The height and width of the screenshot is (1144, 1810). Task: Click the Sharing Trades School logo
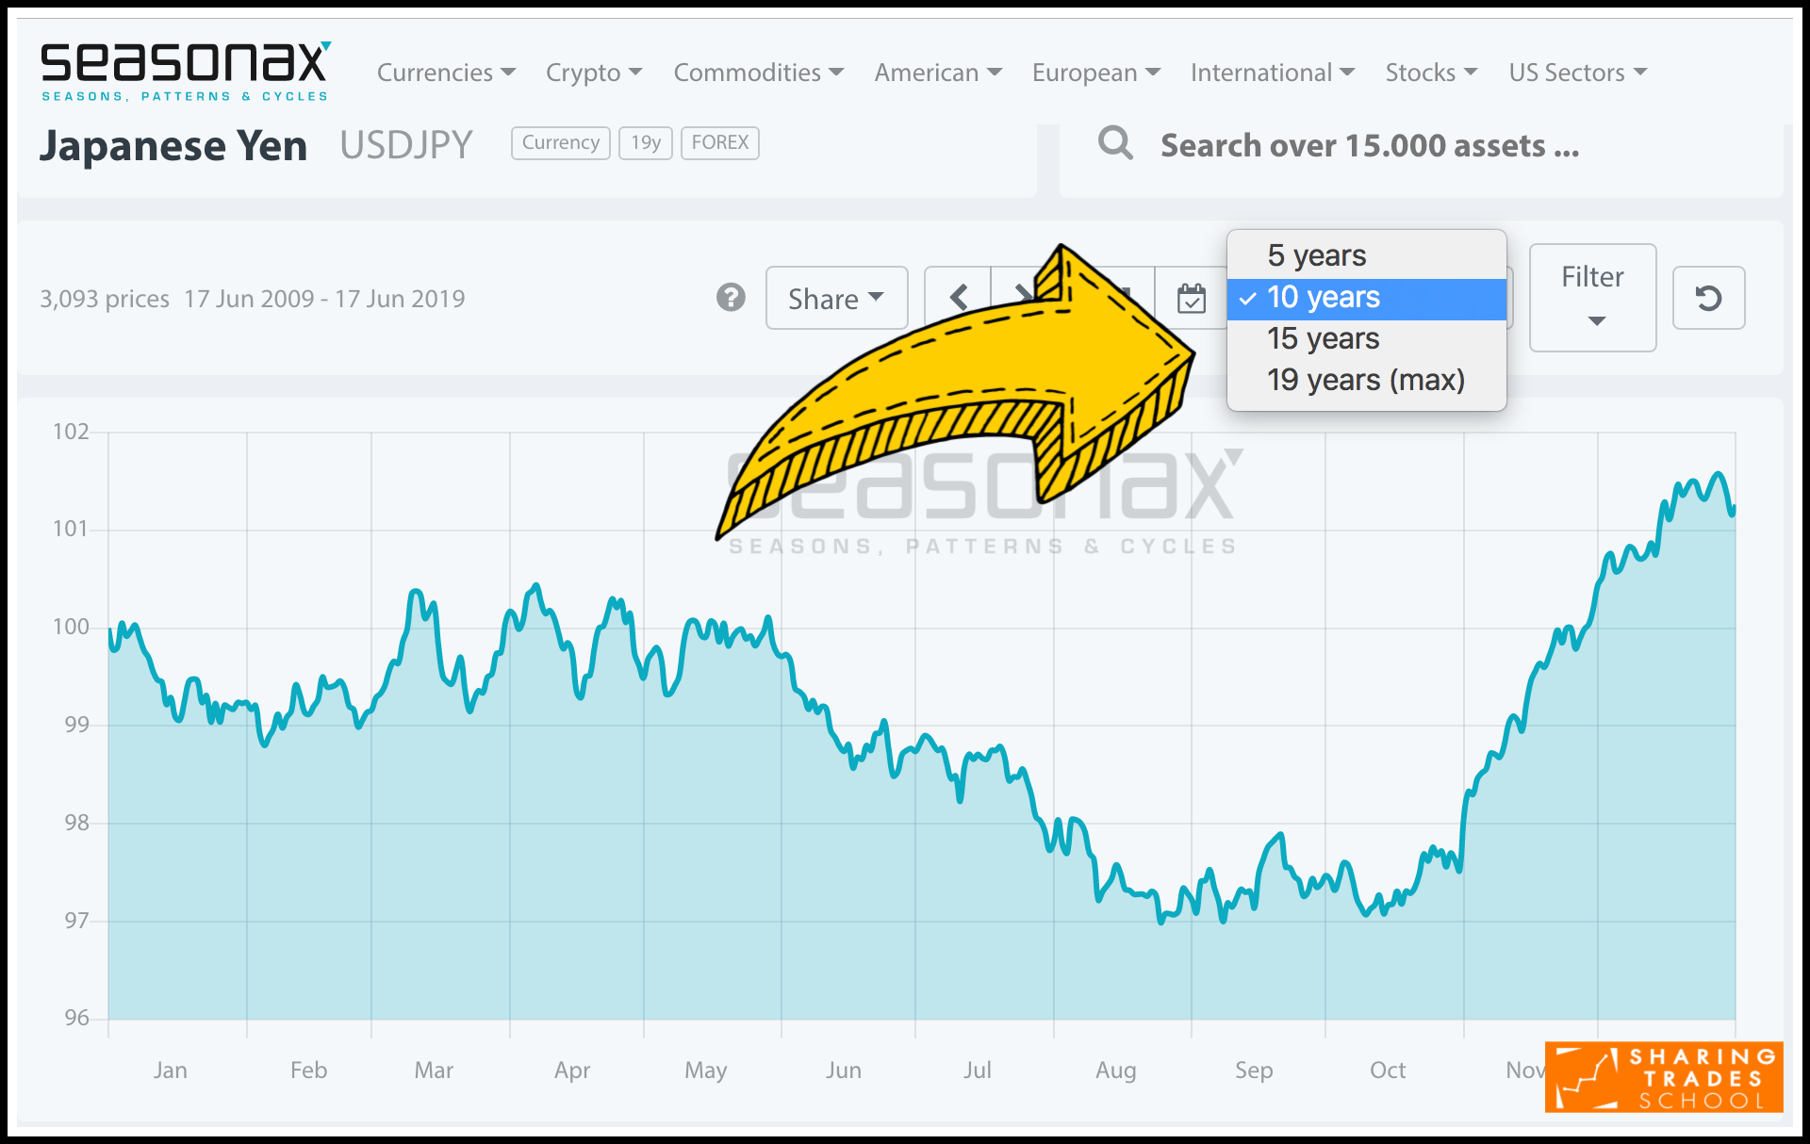(1664, 1077)
